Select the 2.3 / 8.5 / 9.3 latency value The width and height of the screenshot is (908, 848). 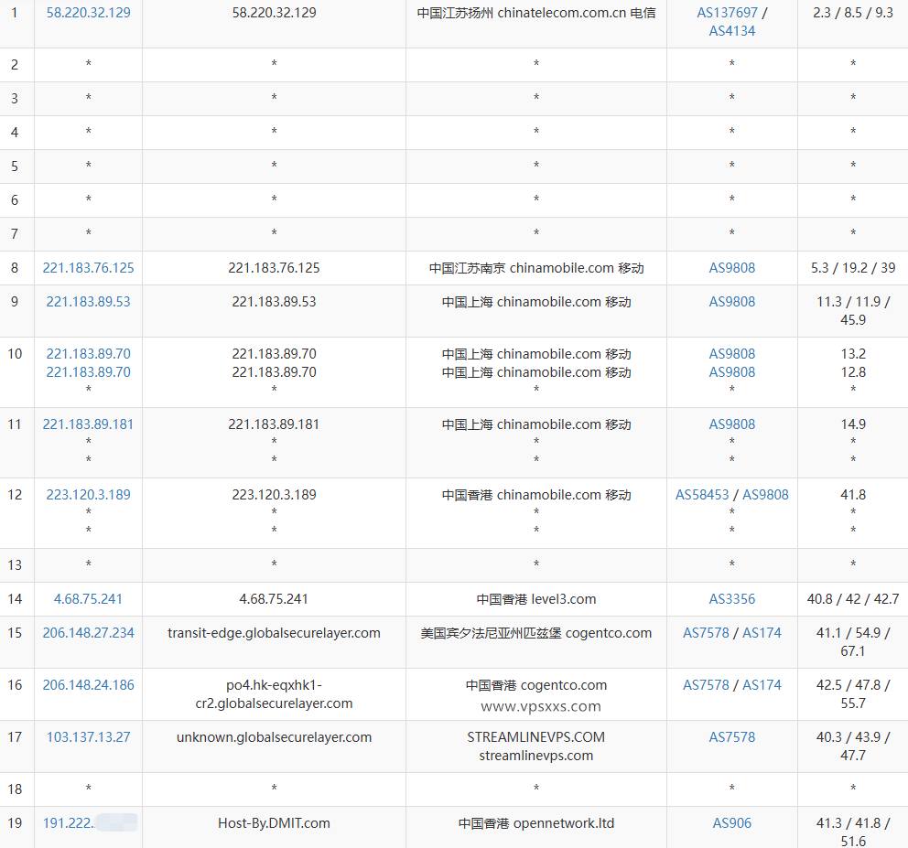tap(853, 13)
